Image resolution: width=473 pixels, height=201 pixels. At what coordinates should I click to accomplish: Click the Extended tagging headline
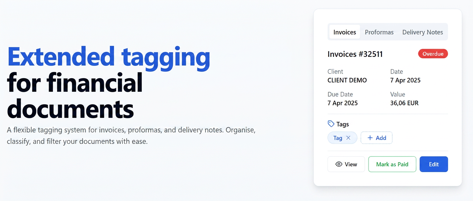pos(109,57)
